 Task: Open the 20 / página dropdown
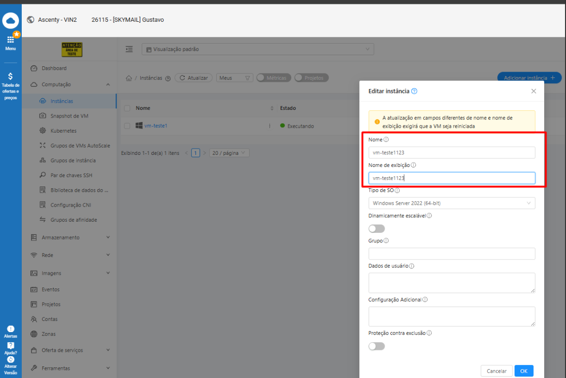[x=229, y=153]
